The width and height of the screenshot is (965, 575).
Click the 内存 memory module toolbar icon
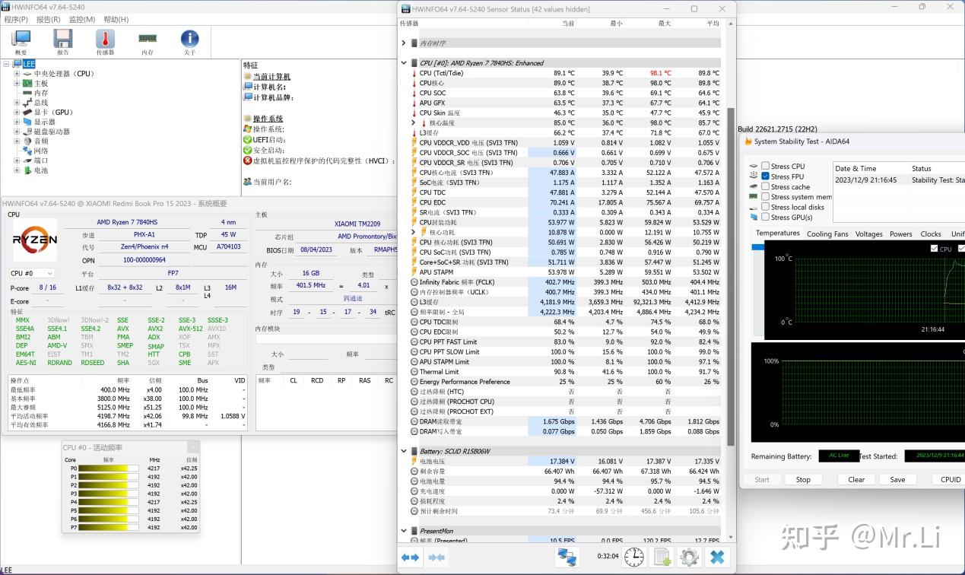[148, 43]
